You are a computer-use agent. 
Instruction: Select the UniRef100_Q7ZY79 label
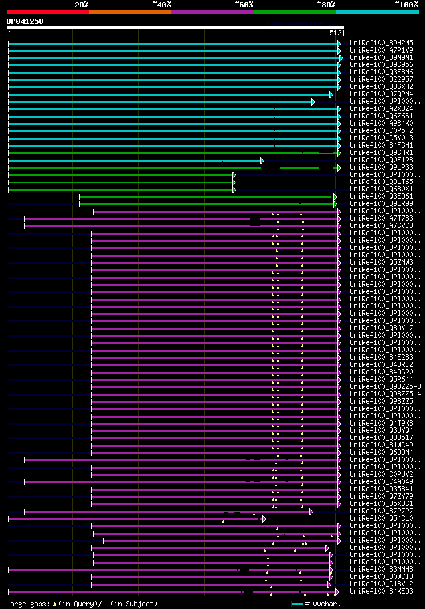click(x=381, y=497)
